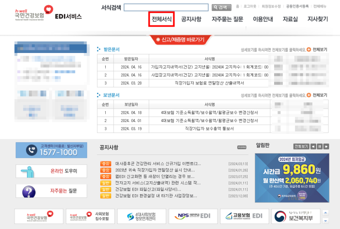Open the 자주묻는 질문 top menu

[x=227, y=19]
